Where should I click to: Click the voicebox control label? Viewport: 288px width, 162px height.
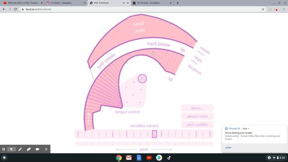144,126
